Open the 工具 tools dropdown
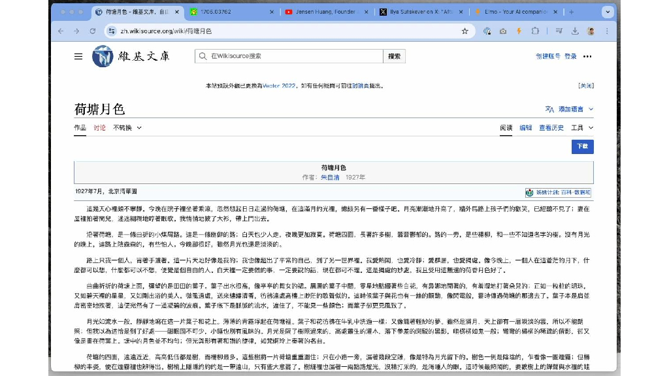This screenshot has height=376, width=669. click(581, 127)
